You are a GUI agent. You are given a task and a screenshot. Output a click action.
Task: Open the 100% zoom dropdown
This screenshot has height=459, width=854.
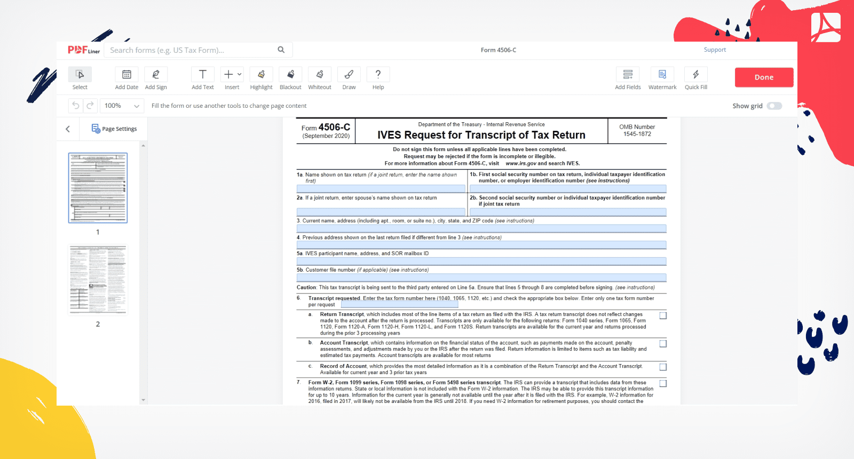pyautogui.click(x=122, y=106)
